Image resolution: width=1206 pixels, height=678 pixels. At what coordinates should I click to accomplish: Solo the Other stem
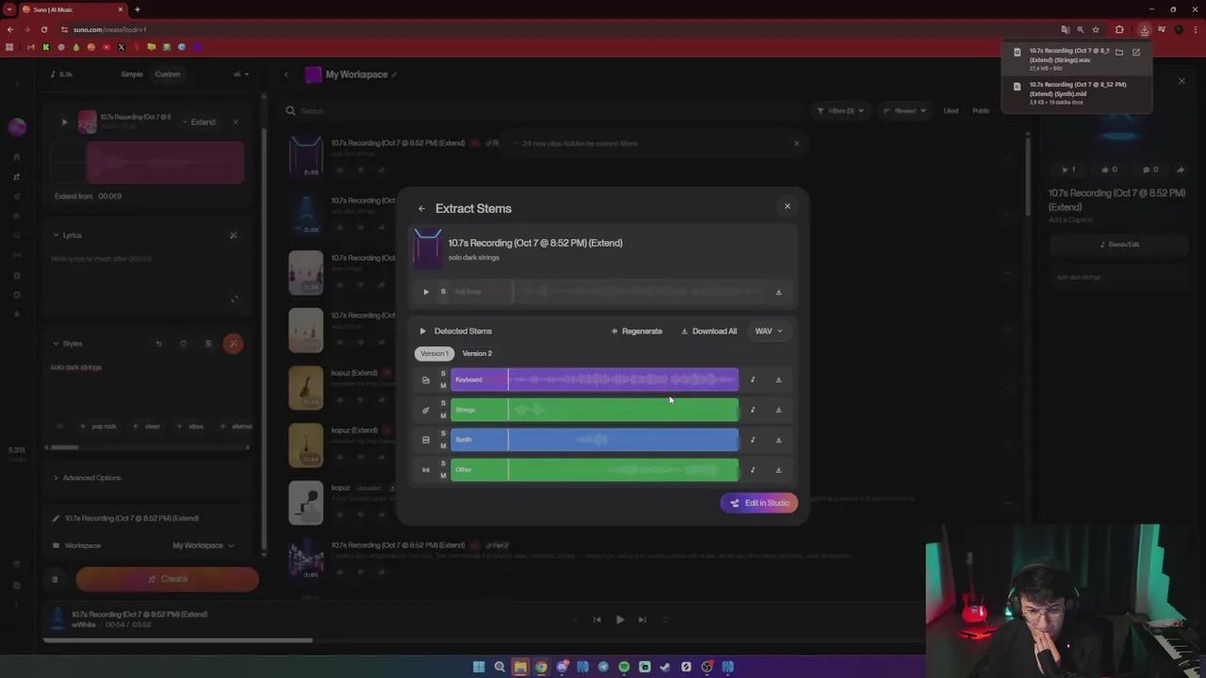443,464
